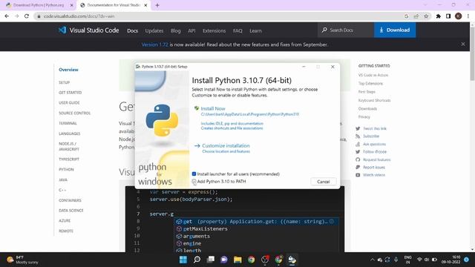Screen dimensions: 475x267
Task: Open the Updates nav item
Action: click(x=154, y=30)
